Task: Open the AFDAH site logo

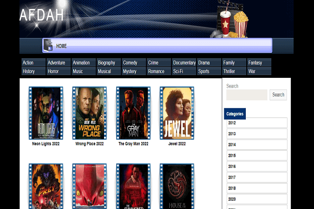Action: 41,15
